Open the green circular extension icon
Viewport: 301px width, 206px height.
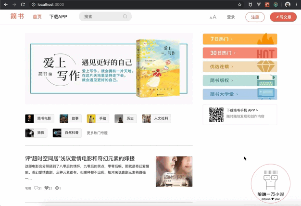point(276,5)
